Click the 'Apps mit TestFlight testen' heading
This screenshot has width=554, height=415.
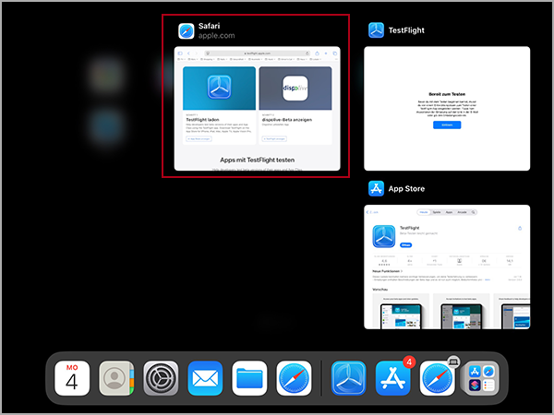(258, 160)
